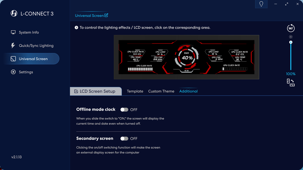Click the screen orientation swap icon

291,83
